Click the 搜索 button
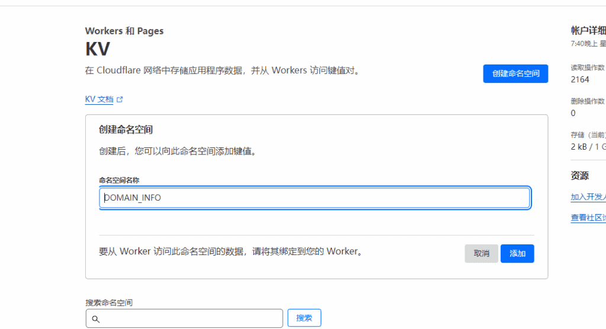Image resolution: width=606 pixels, height=329 pixels. 304,318
